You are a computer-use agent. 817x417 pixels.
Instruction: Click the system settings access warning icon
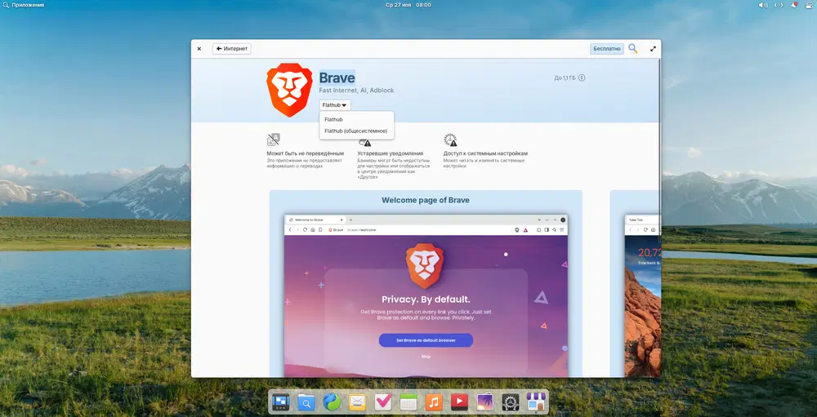[450, 140]
